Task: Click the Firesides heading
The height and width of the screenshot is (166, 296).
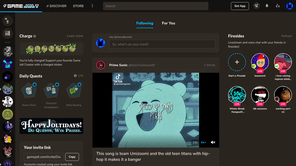Action: pyautogui.click(x=236, y=36)
